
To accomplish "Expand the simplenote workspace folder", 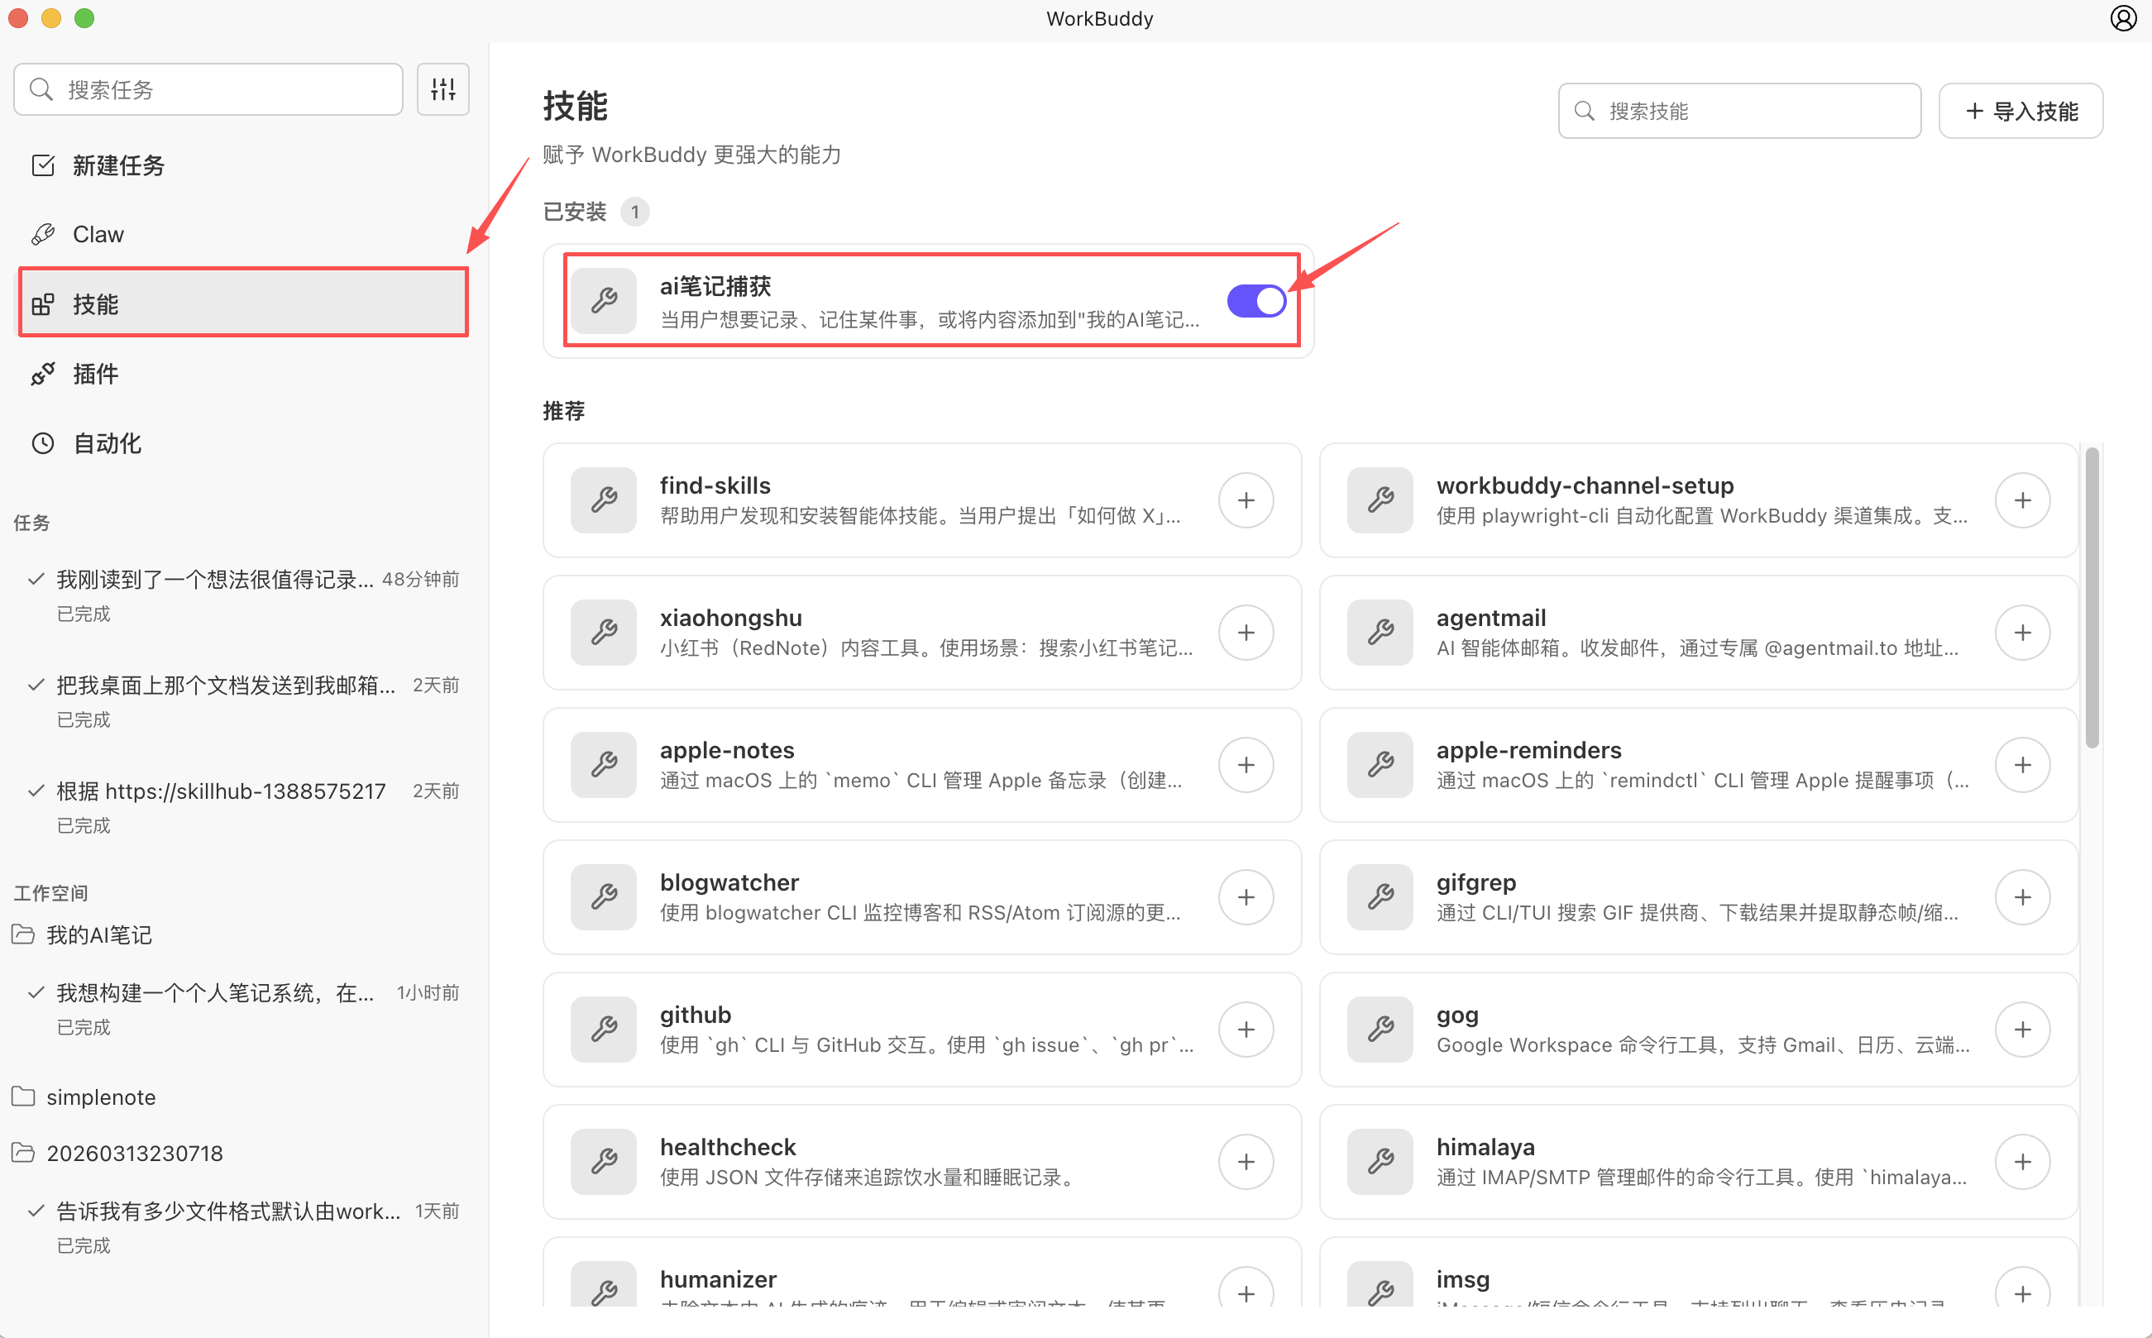I will tap(100, 1097).
